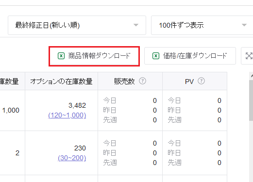Screen dimensions: 253x182
Task: Click the option stock value 3,482
Action: [x=77, y=105]
